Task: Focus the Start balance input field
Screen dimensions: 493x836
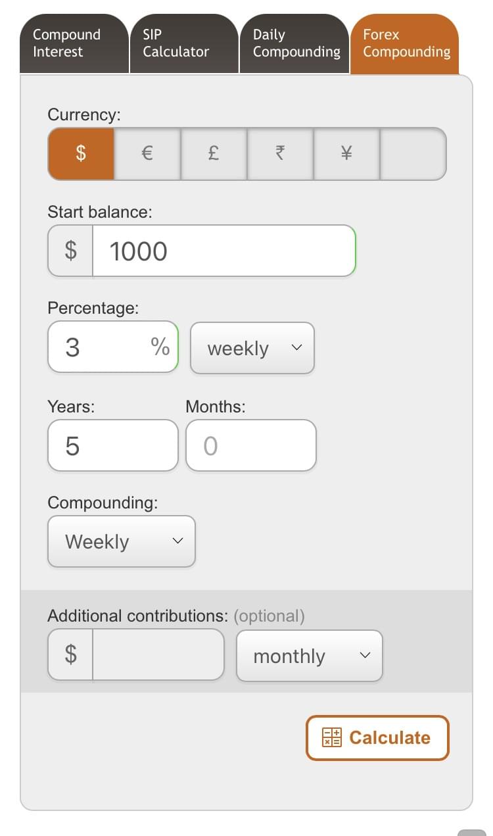Action: pos(223,251)
